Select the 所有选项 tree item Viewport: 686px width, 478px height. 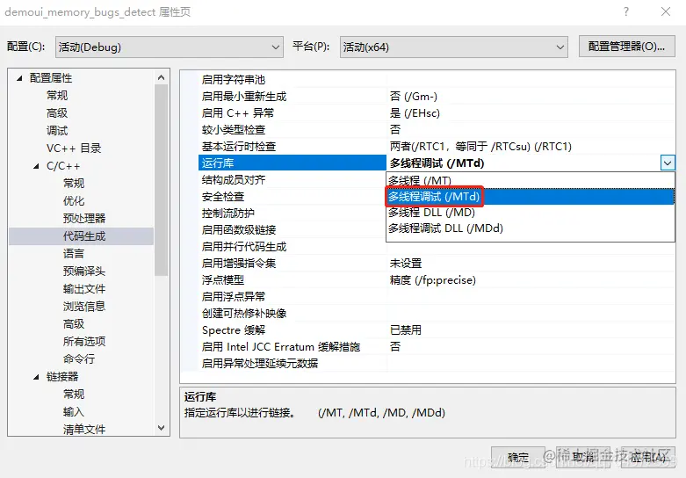point(84,342)
